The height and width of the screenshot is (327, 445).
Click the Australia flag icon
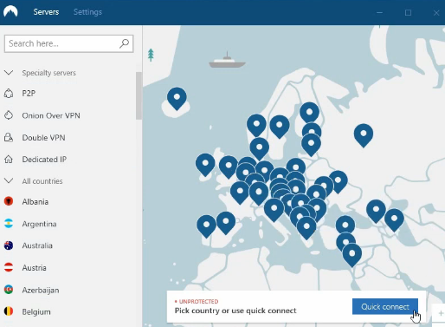point(9,245)
